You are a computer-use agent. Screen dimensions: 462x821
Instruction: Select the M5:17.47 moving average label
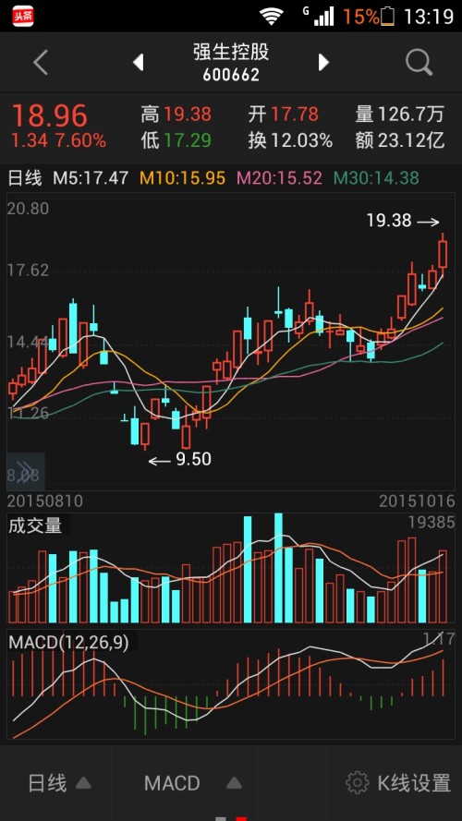pyautogui.click(x=91, y=178)
